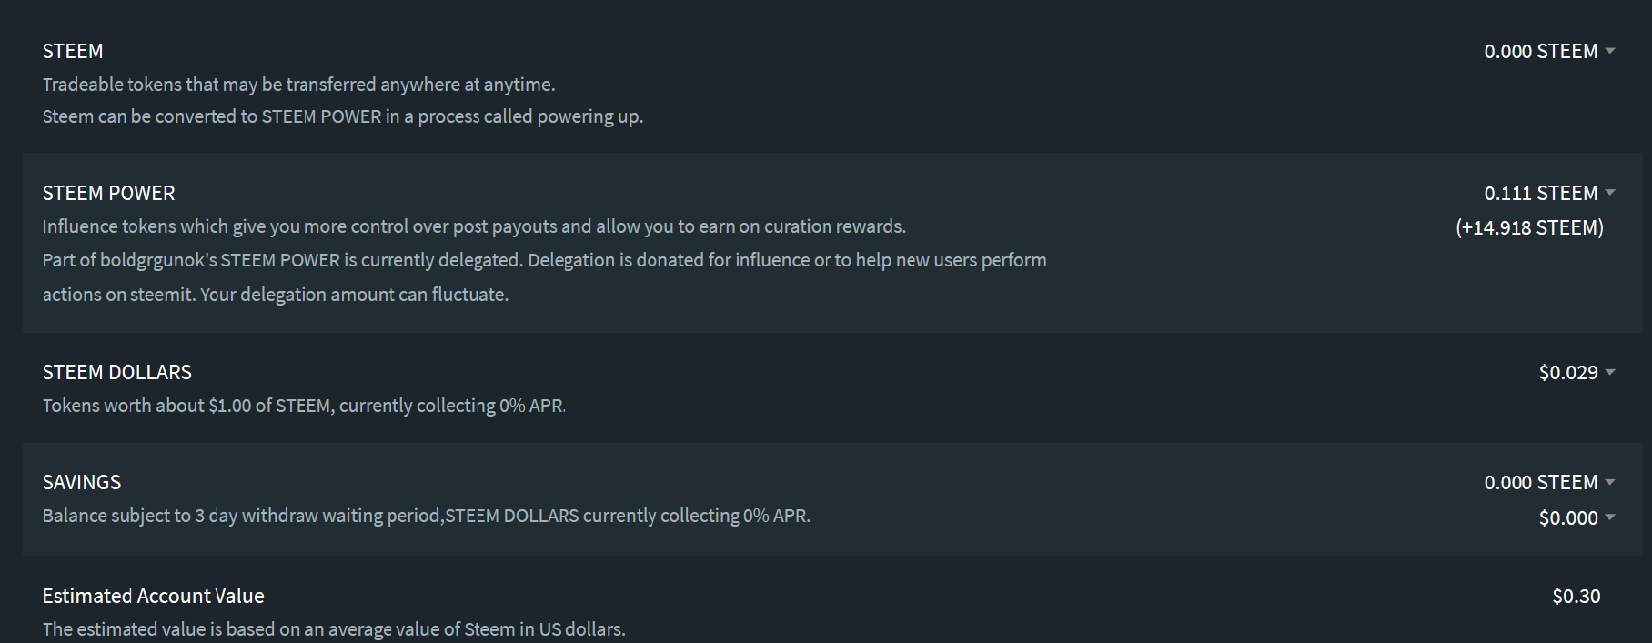Click the $0.30 estimated account value
The height and width of the screenshot is (643, 1652).
pos(1576,597)
